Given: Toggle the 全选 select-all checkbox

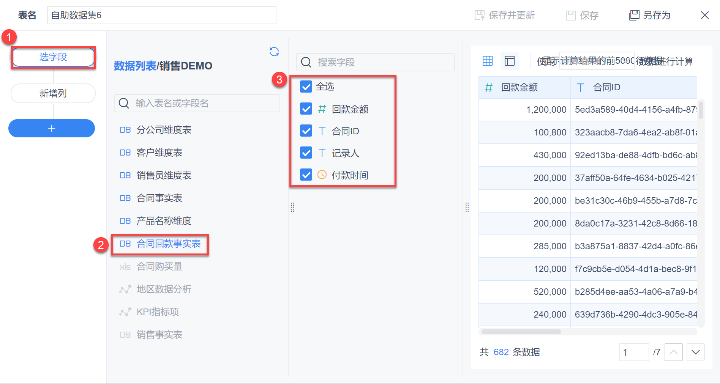Looking at the screenshot, I should [x=306, y=87].
